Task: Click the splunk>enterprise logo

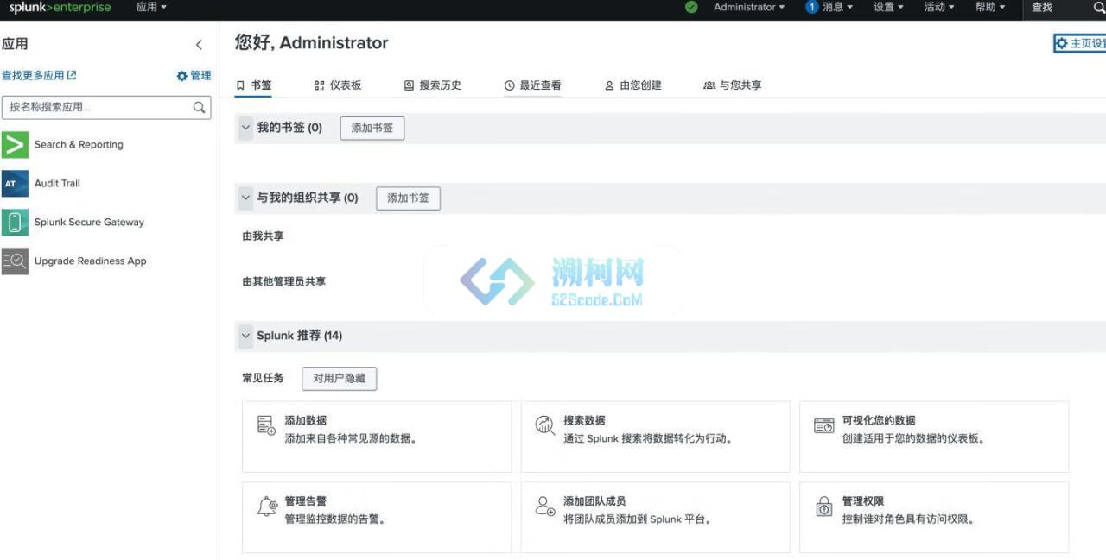Action: tap(60, 8)
